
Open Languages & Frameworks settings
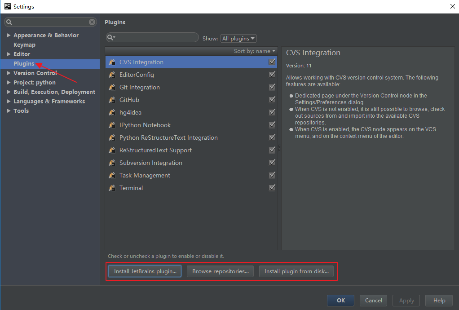pos(49,101)
